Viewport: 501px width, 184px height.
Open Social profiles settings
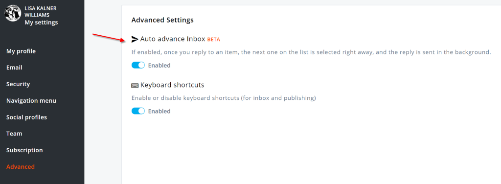click(26, 117)
